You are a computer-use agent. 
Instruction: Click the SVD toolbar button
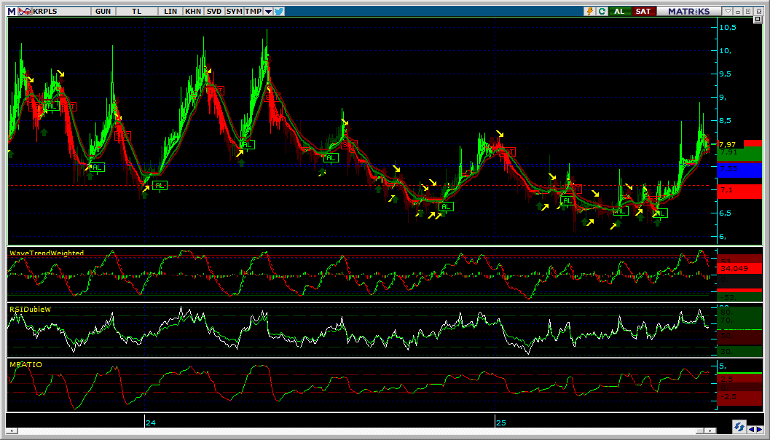[214, 11]
